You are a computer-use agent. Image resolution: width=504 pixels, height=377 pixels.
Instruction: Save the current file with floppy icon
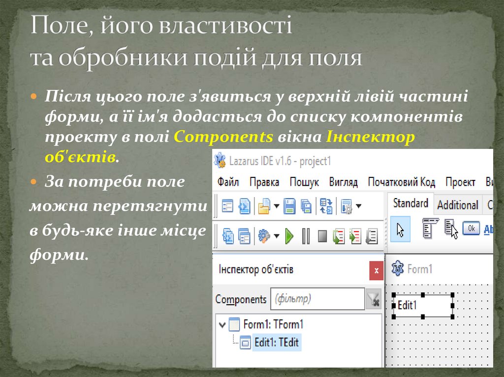click(290, 205)
